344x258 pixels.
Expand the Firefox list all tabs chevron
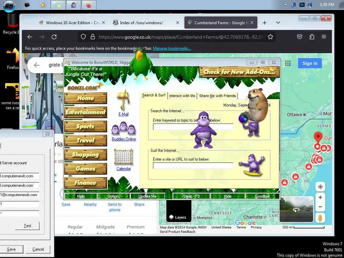(x=278, y=23)
